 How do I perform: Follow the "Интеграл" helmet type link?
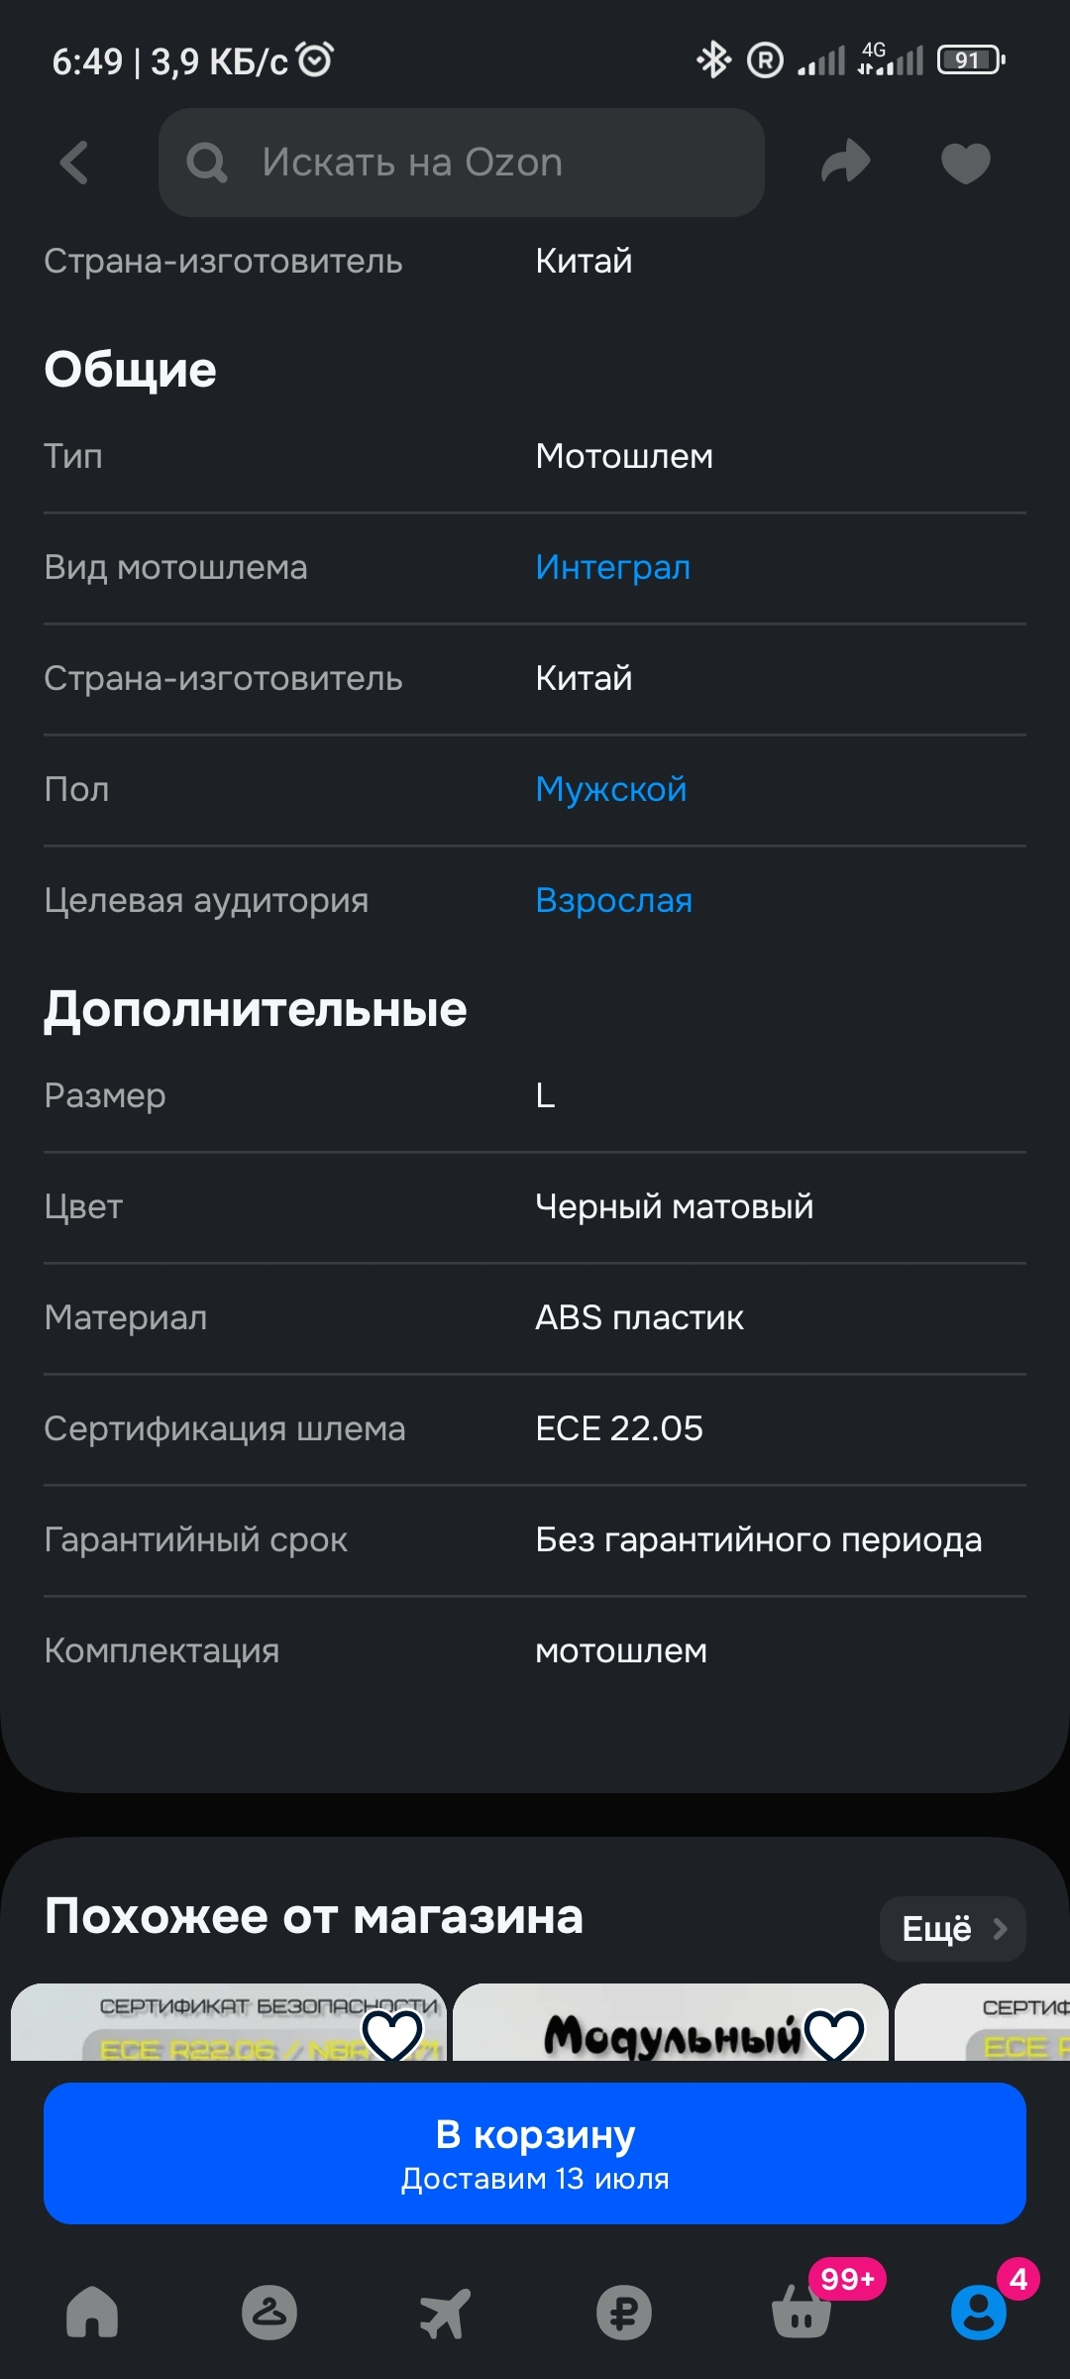[612, 567]
